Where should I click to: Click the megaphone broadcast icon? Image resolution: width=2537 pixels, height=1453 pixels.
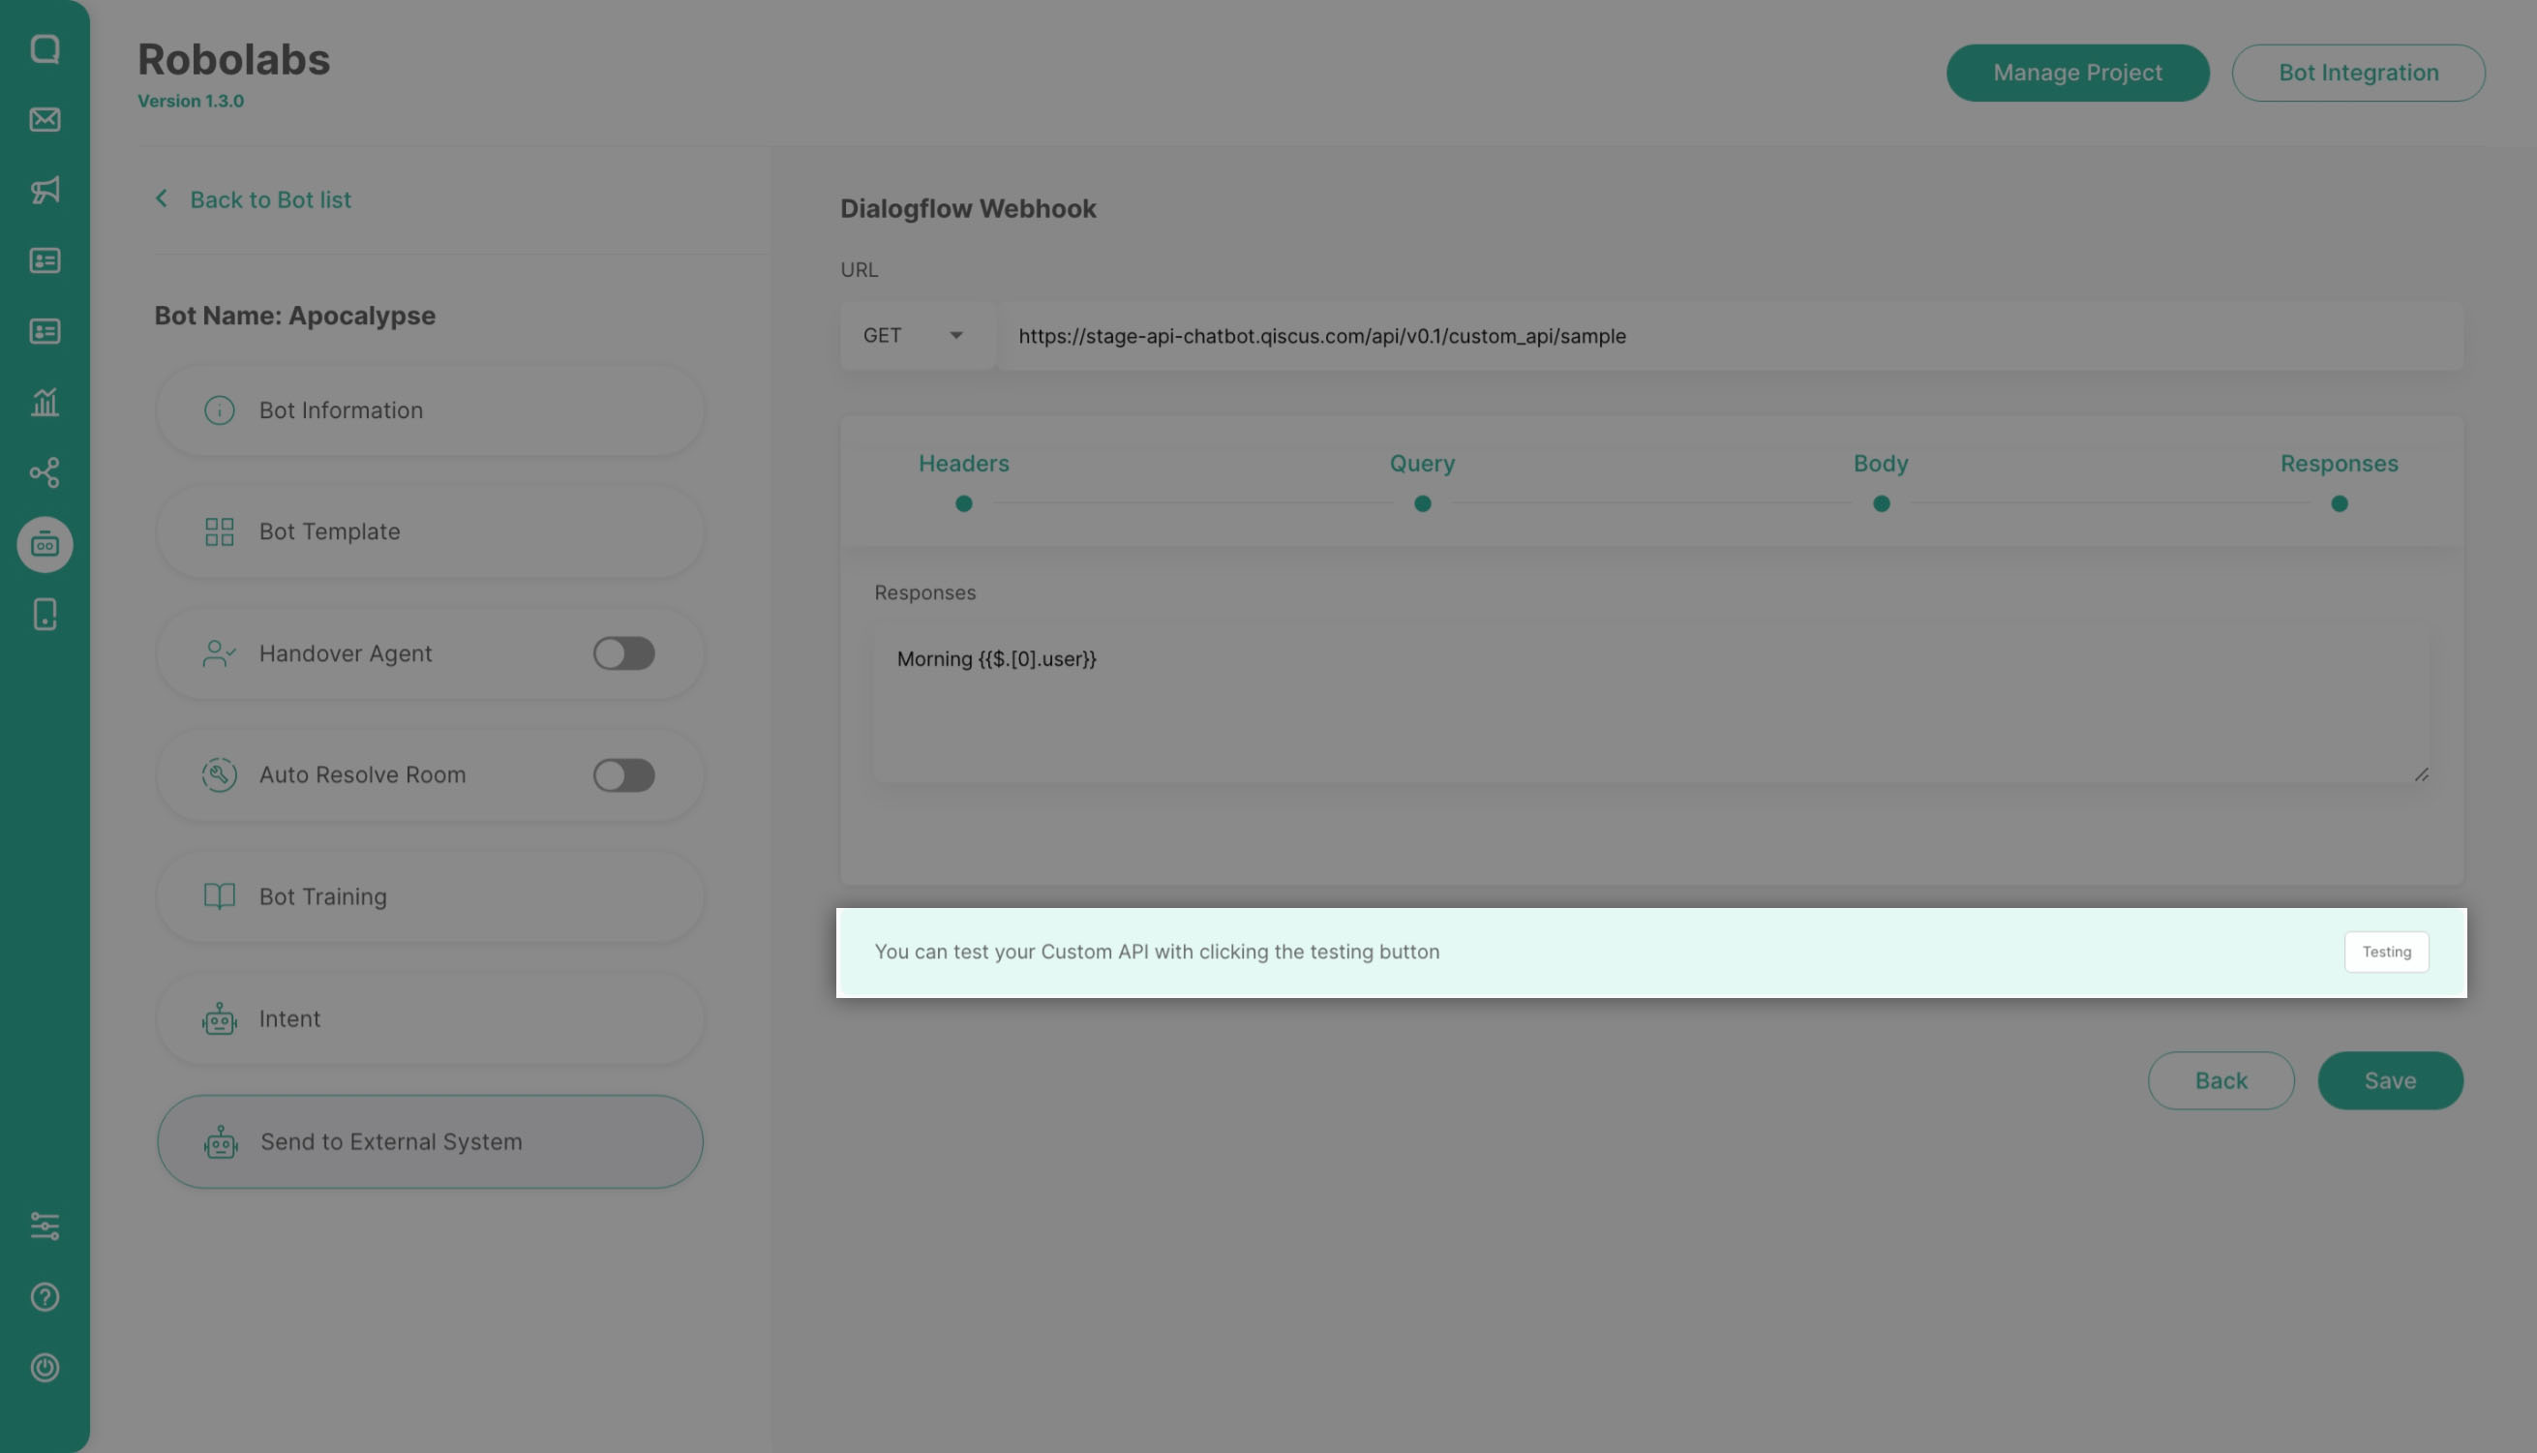[45, 190]
